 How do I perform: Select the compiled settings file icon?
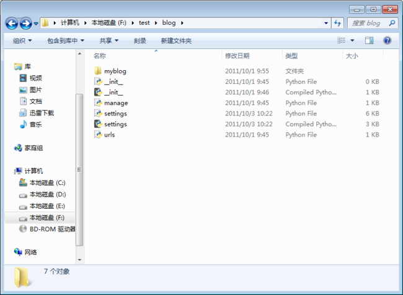[98, 124]
